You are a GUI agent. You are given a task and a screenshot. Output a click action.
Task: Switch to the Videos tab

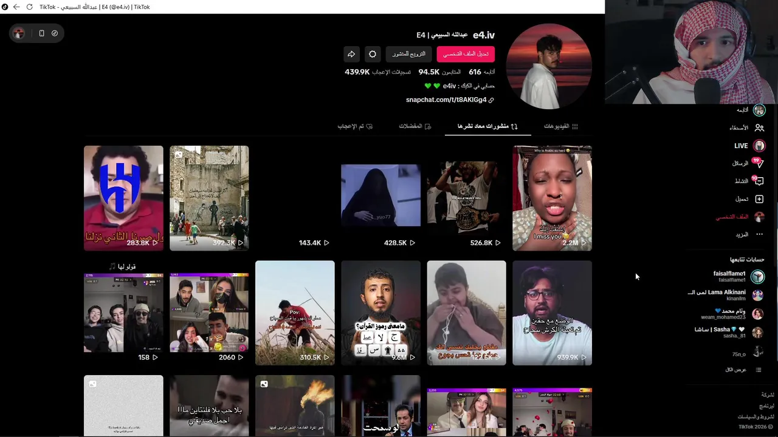(x=561, y=126)
